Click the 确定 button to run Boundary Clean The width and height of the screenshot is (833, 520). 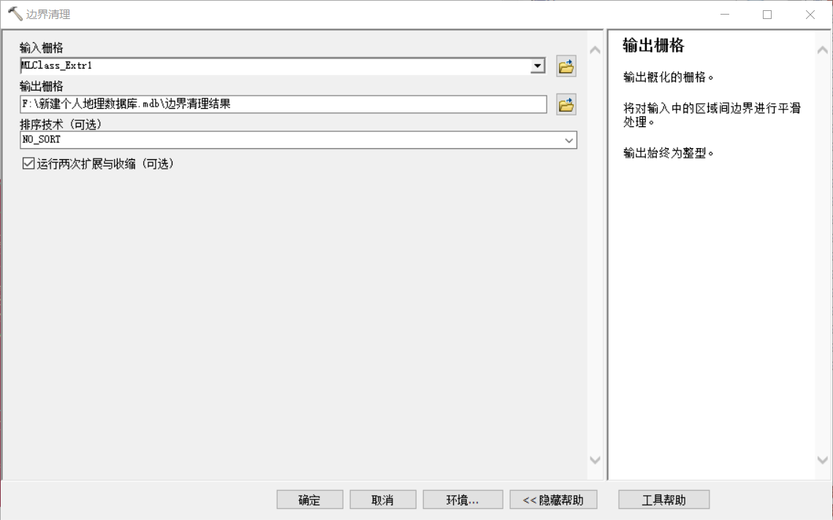click(x=309, y=500)
